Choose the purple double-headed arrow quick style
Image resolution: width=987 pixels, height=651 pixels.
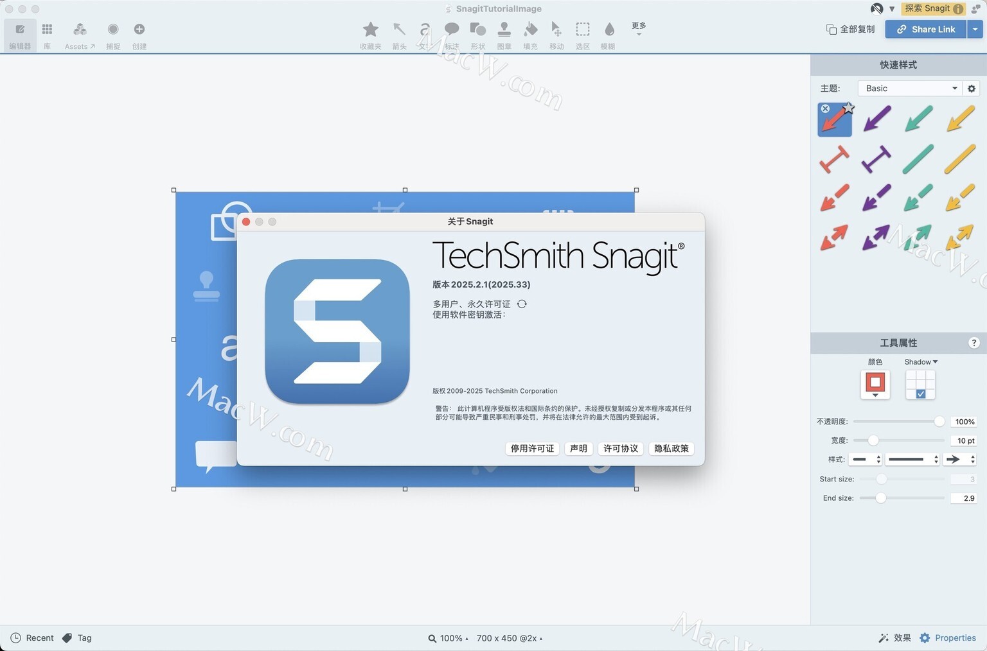click(x=876, y=238)
